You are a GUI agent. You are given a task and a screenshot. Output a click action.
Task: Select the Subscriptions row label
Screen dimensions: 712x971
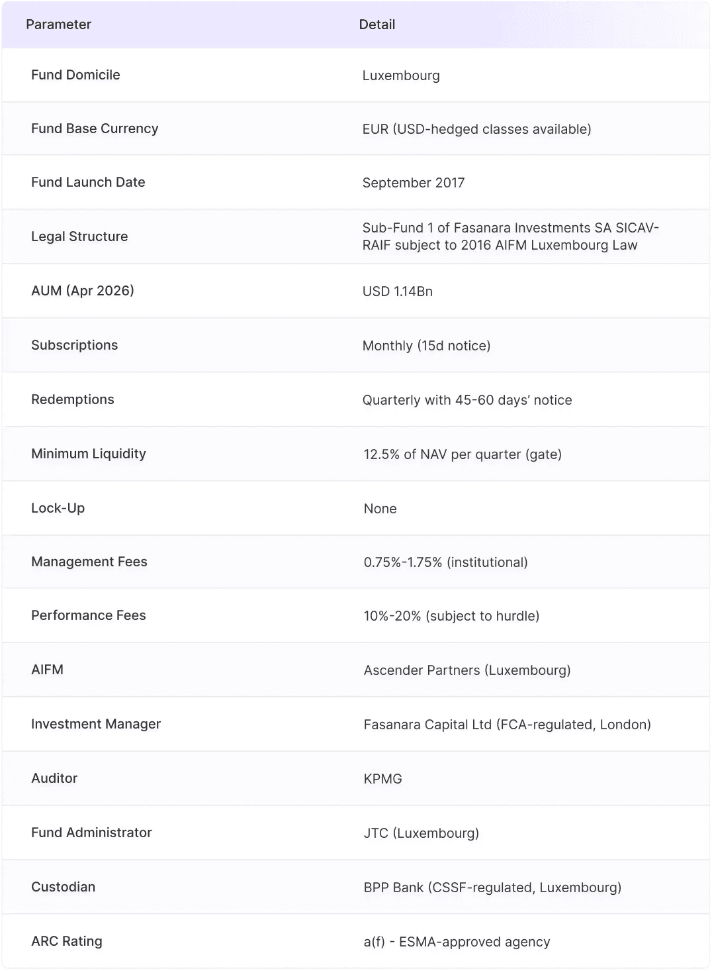(x=74, y=345)
